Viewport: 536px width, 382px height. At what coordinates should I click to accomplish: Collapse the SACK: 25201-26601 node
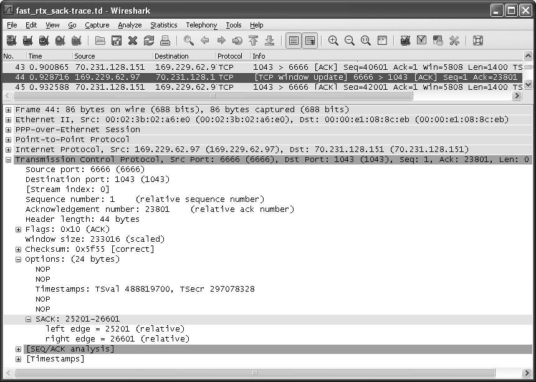29,320
